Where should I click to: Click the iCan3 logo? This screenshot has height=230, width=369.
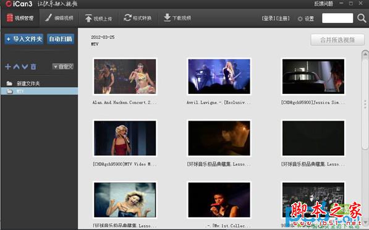click(19, 4)
